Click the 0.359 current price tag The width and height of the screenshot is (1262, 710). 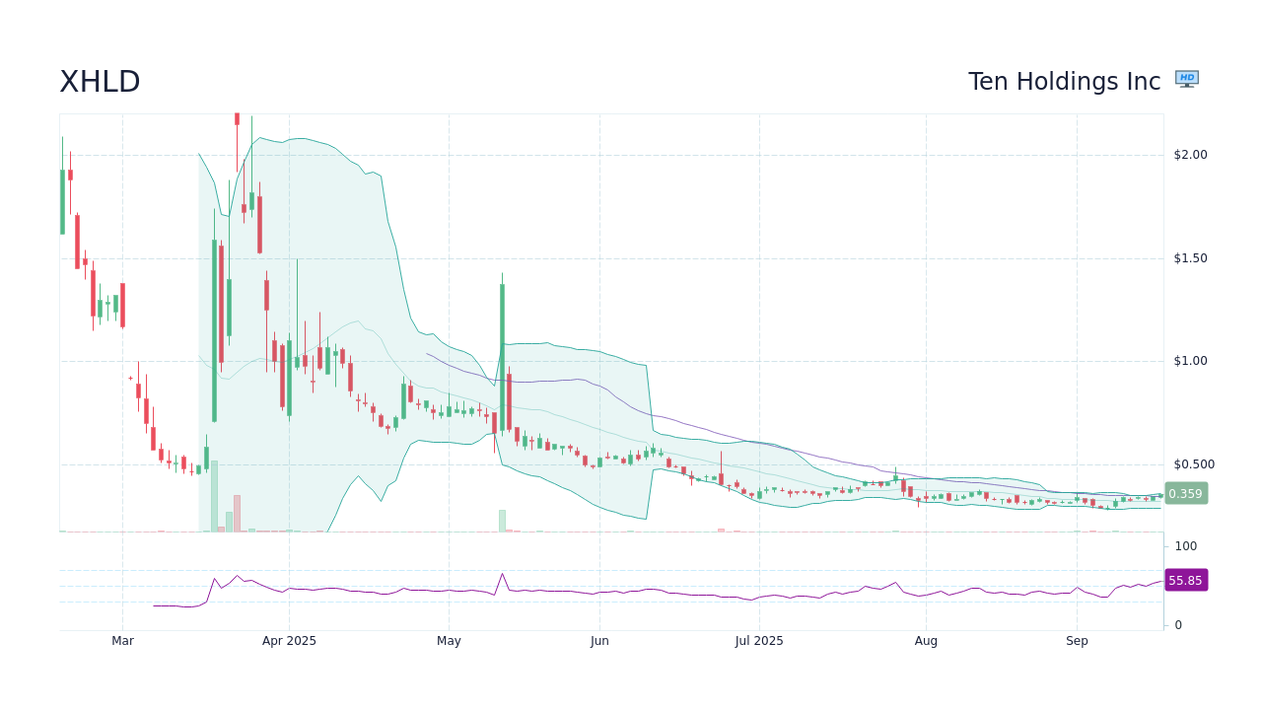(x=1185, y=493)
